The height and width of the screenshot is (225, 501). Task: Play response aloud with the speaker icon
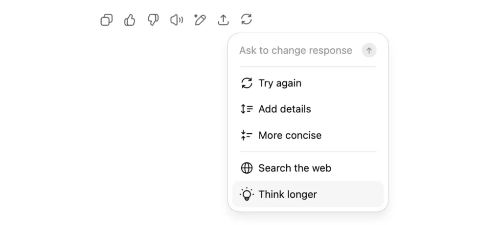[177, 20]
